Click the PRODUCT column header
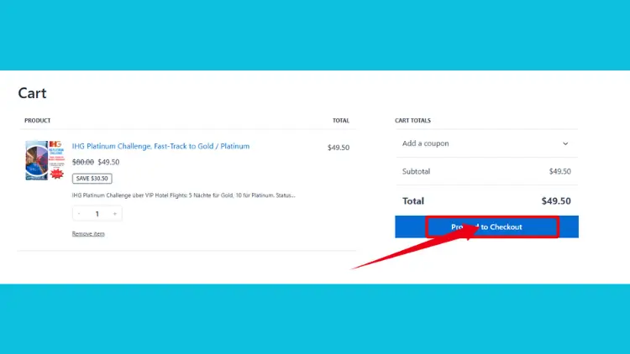This screenshot has height=354, width=630. click(37, 121)
